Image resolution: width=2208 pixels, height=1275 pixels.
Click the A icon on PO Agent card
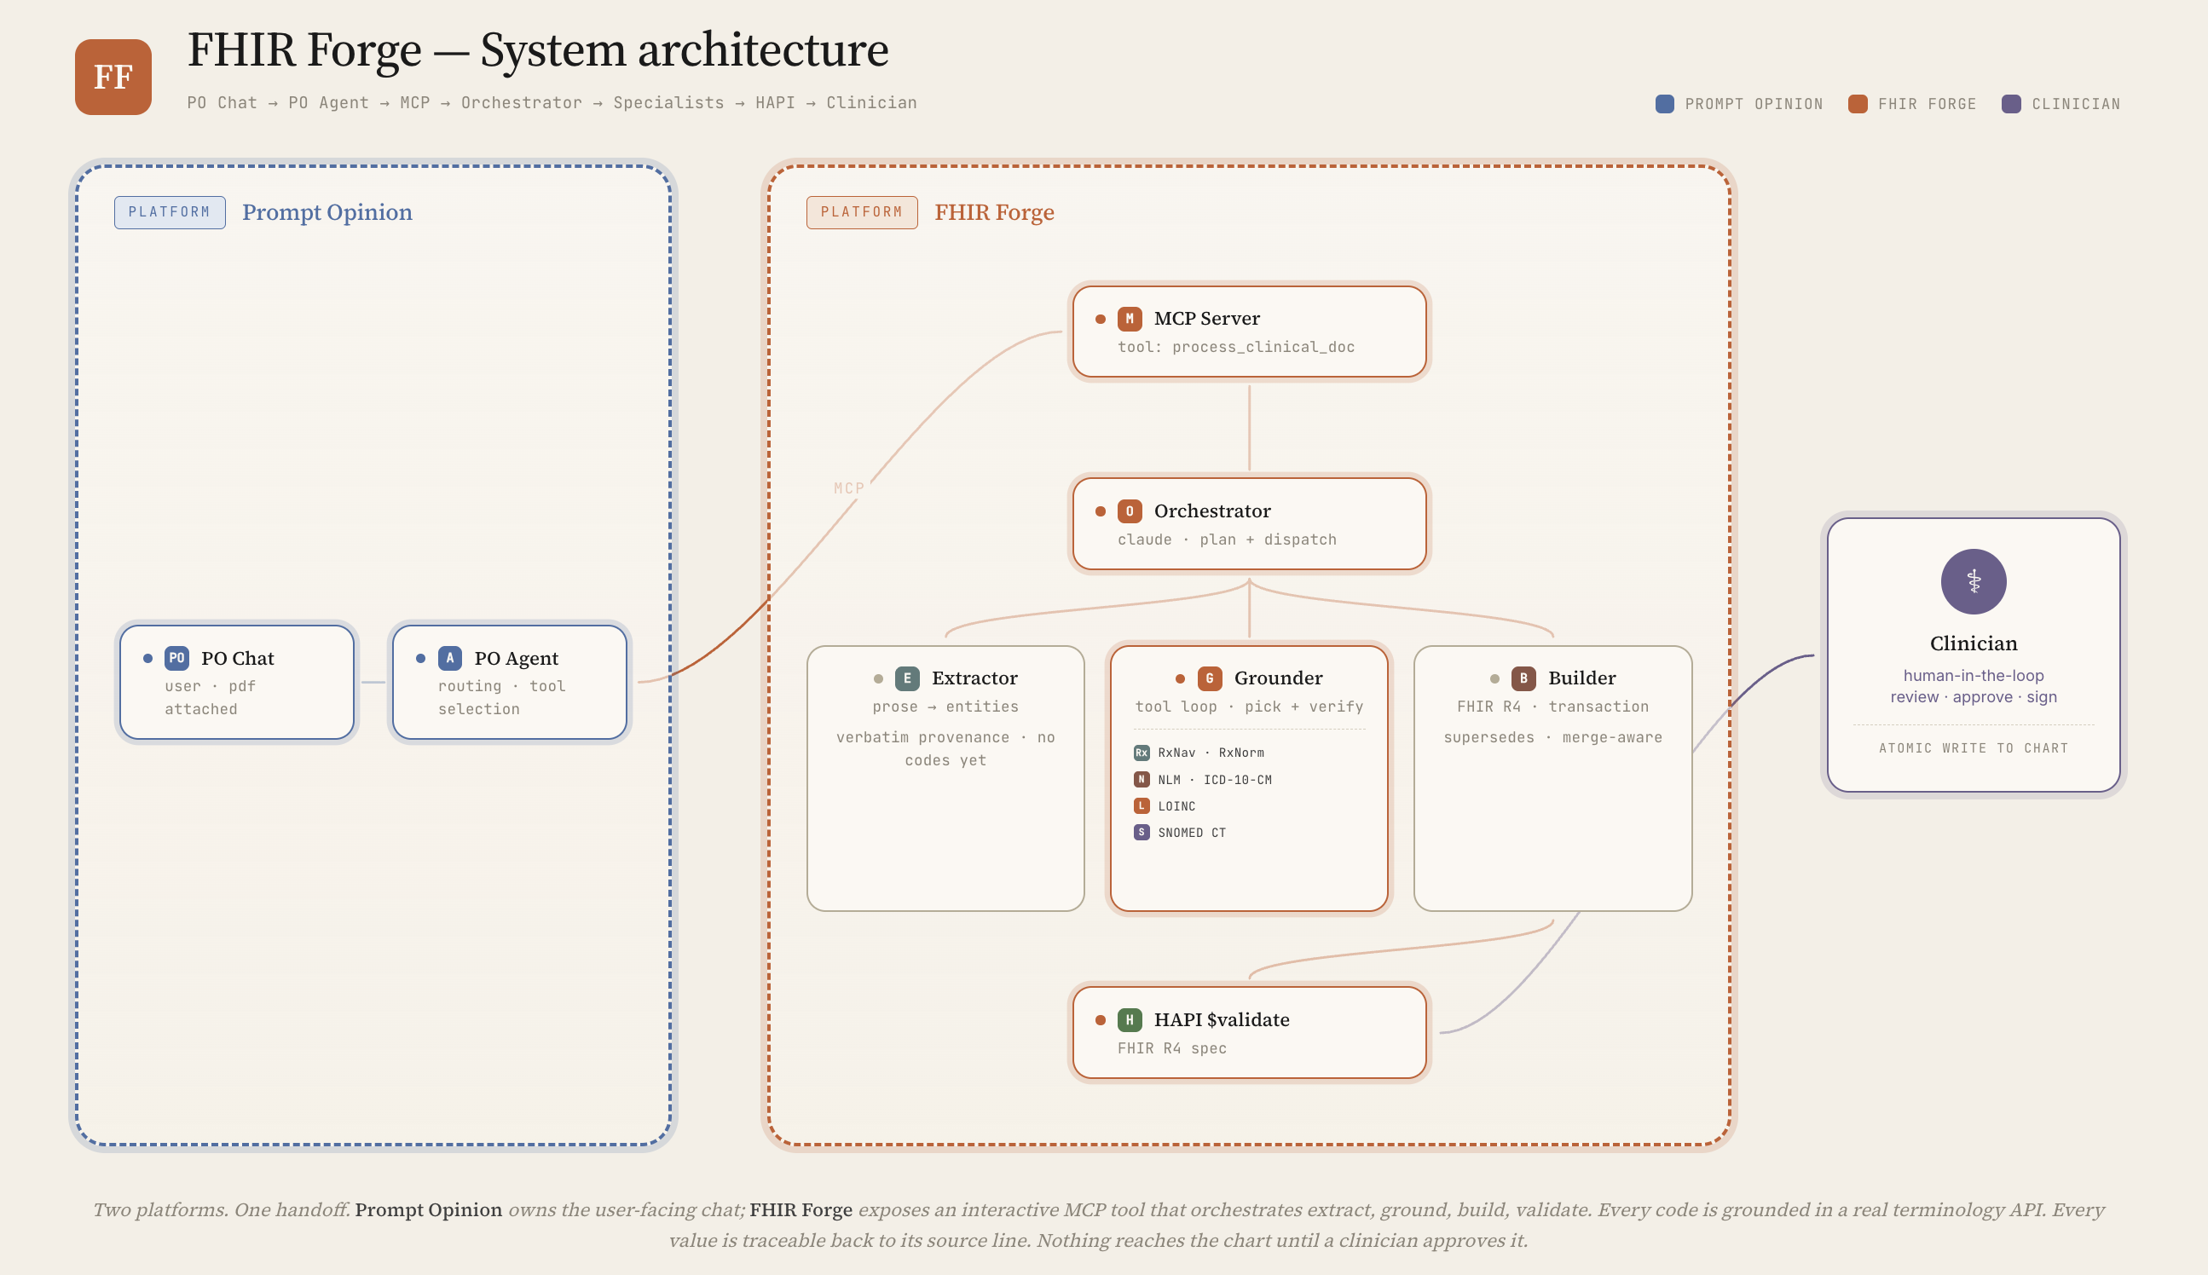(x=450, y=658)
